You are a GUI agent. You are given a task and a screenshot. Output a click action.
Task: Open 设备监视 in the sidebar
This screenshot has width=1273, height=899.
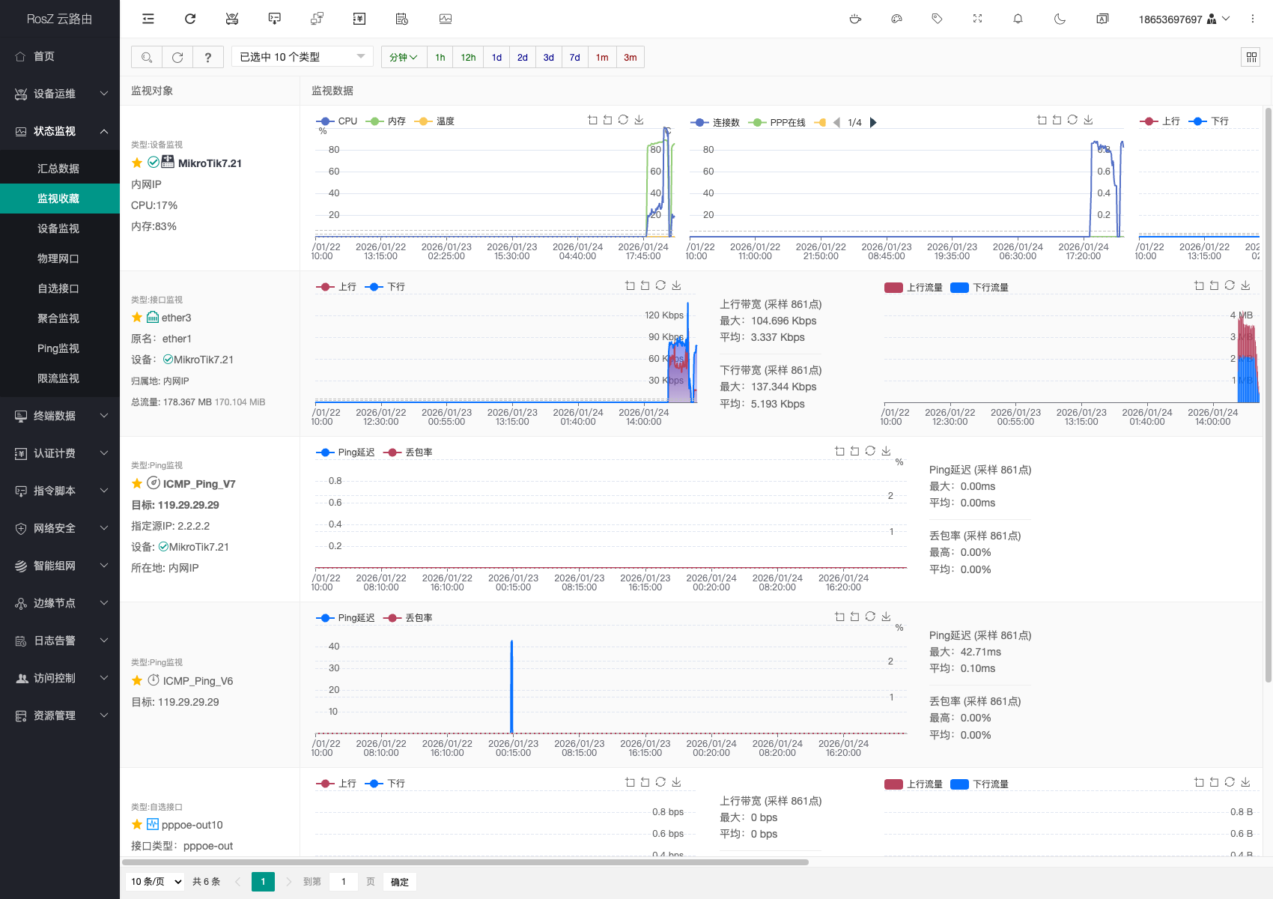tap(58, 228)
